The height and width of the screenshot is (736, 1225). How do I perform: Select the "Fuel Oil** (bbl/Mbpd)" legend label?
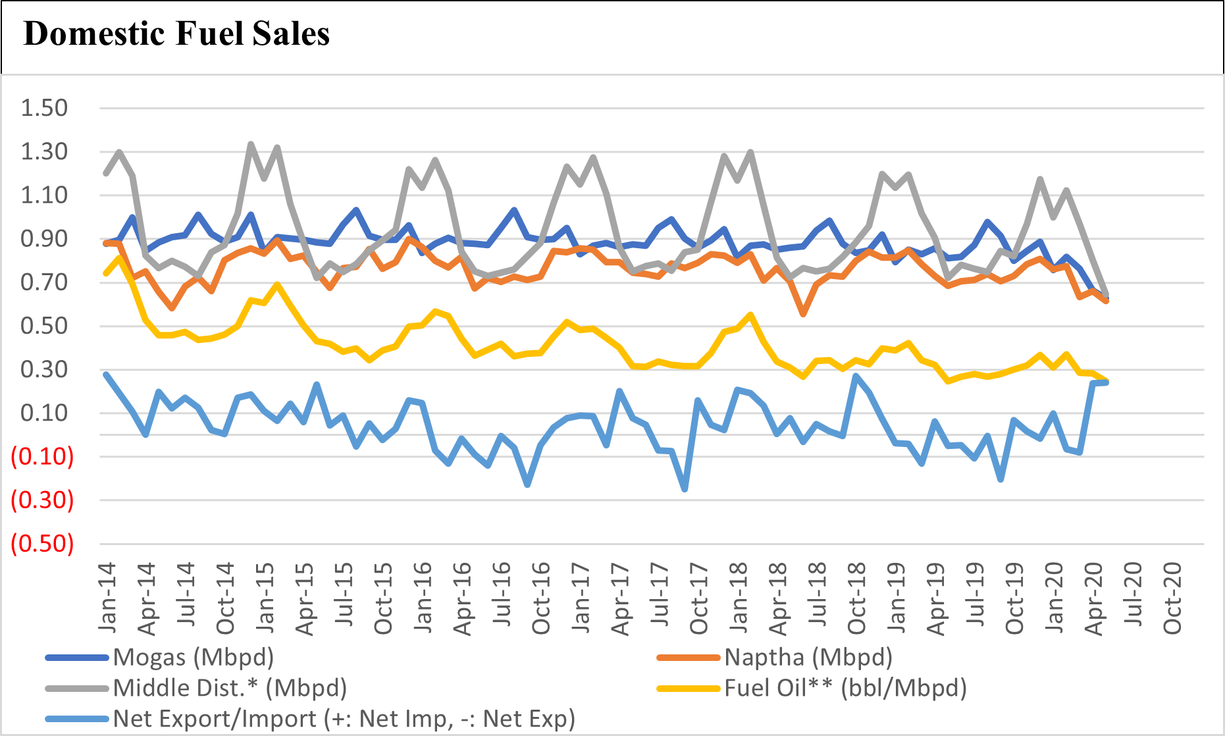(845, 689)
